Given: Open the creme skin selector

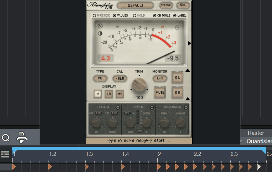Looking at the screenshot, I should click(x=166, y=5).
